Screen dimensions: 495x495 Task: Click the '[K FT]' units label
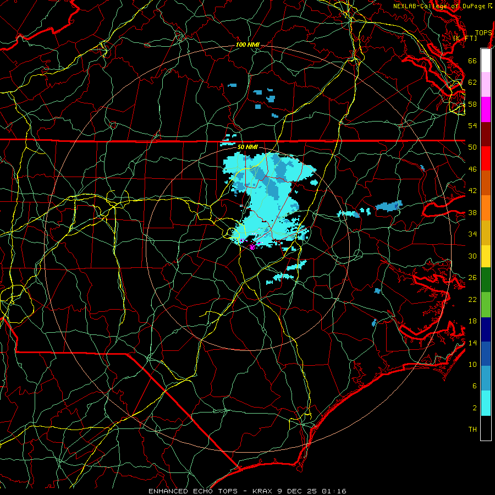point(465,38)
